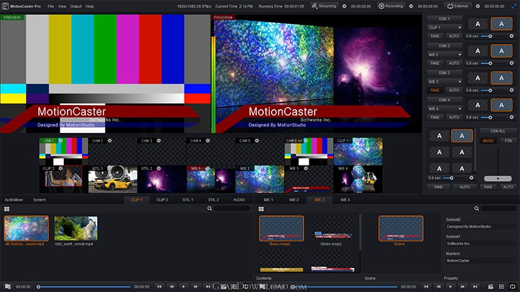This screenshot has width=520, height=292.
Task: Open Recording settings gear
Action: coord(411,6)
